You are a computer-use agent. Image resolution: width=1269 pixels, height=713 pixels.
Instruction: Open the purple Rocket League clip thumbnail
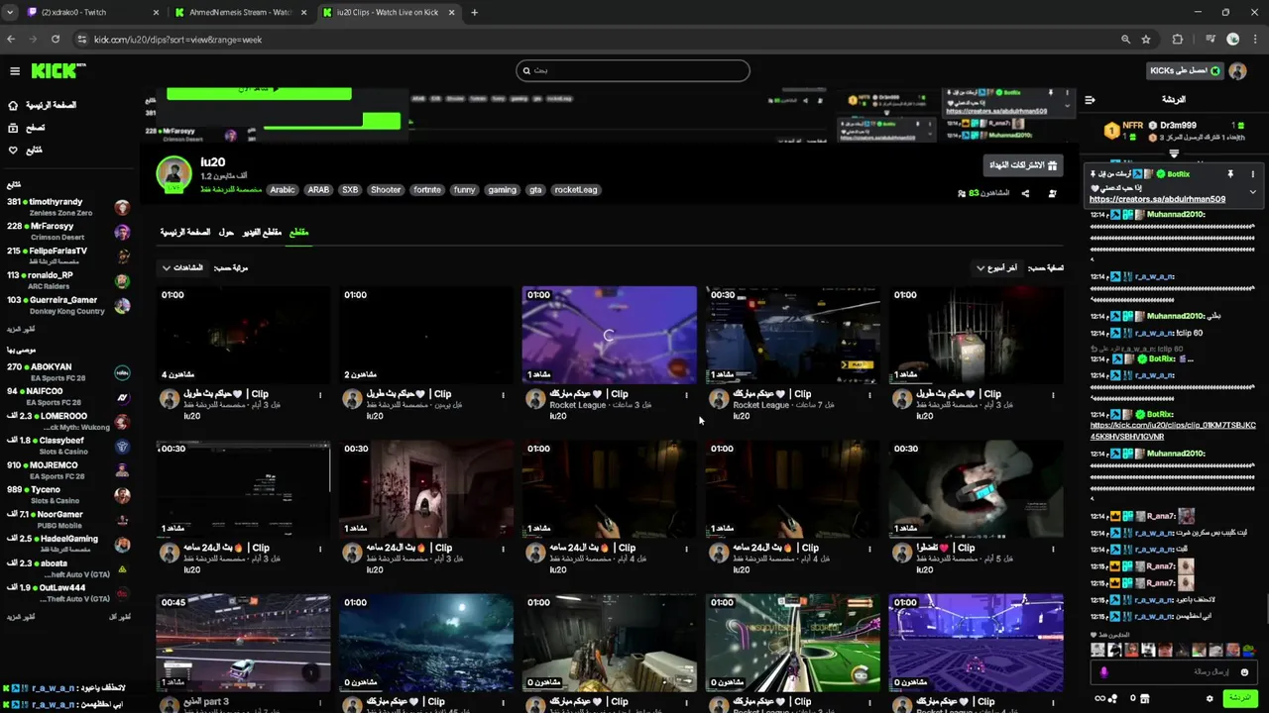(x=610, y=335)
